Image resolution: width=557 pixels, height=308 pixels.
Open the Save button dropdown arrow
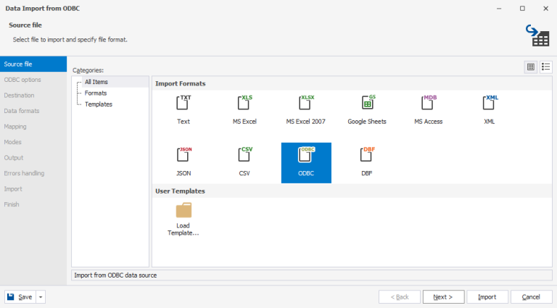click(x=41, y=297)
